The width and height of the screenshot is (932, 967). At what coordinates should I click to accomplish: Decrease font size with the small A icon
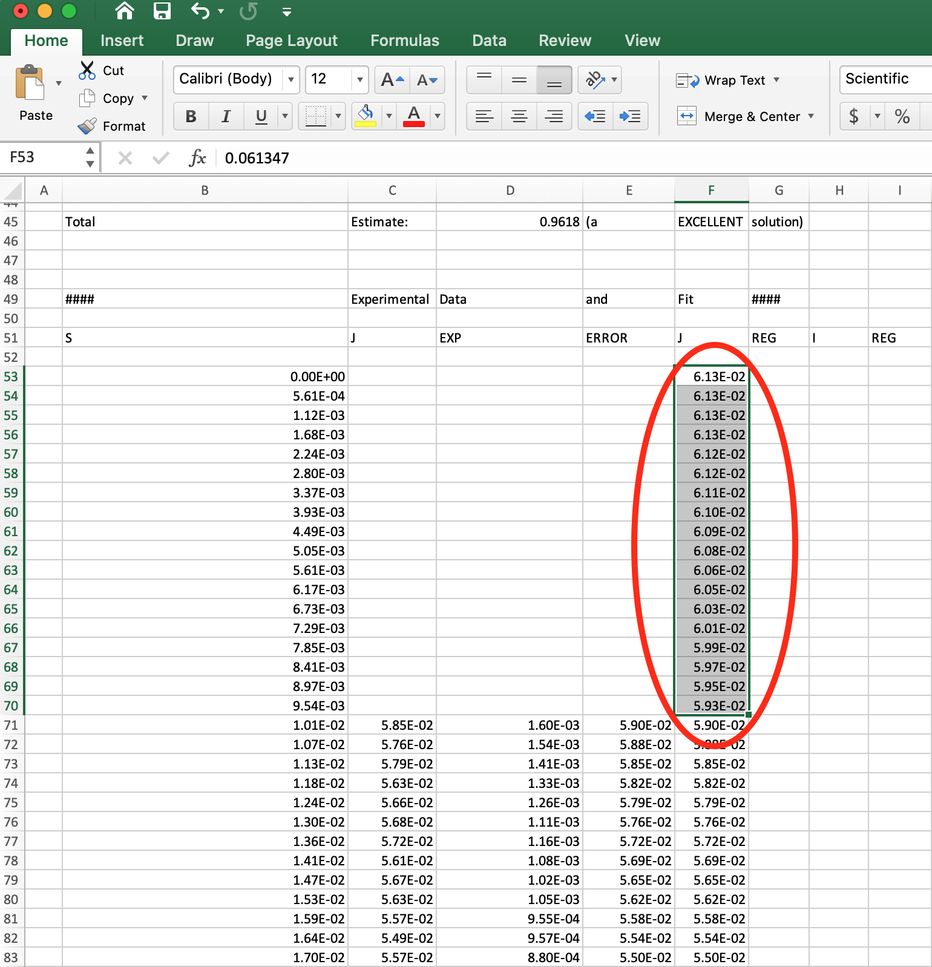tap(427, 80)
